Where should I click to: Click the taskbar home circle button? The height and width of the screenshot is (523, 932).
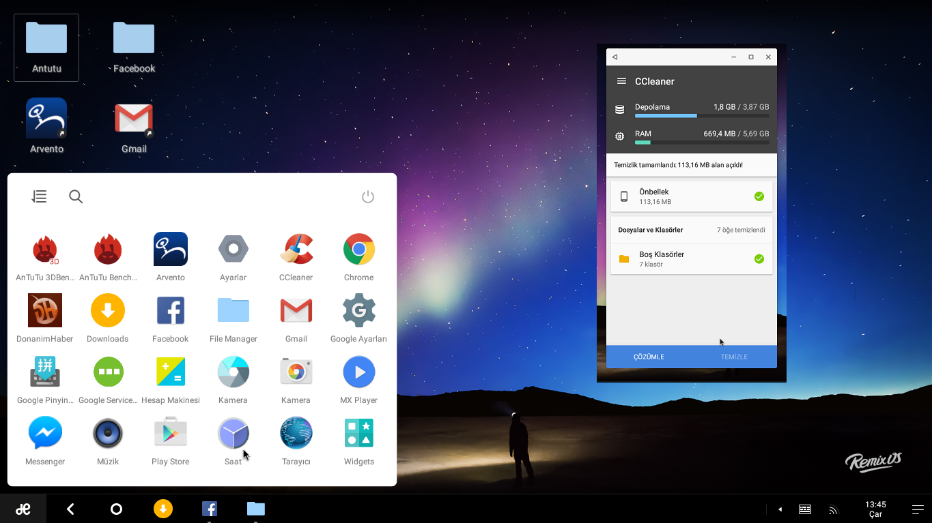click(x=116, y=509)
